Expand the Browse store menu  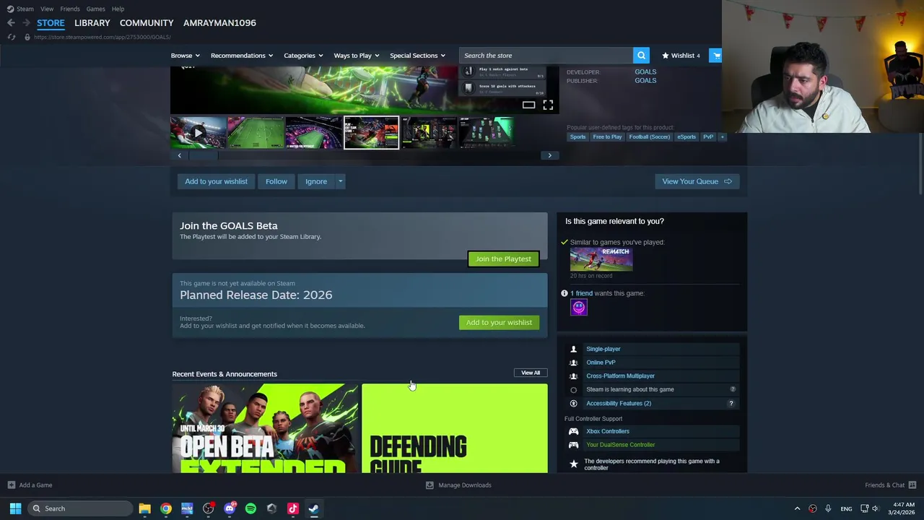point(185,56)
